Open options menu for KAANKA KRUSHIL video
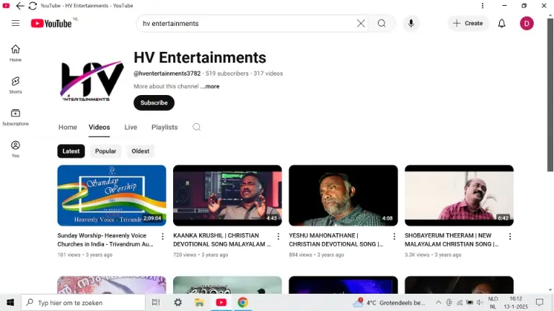Viewport: 554px width, 311px height. pyautogui.click(x=278, y=236)
